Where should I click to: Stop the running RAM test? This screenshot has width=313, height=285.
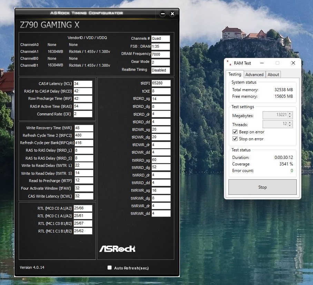(263, 187)
